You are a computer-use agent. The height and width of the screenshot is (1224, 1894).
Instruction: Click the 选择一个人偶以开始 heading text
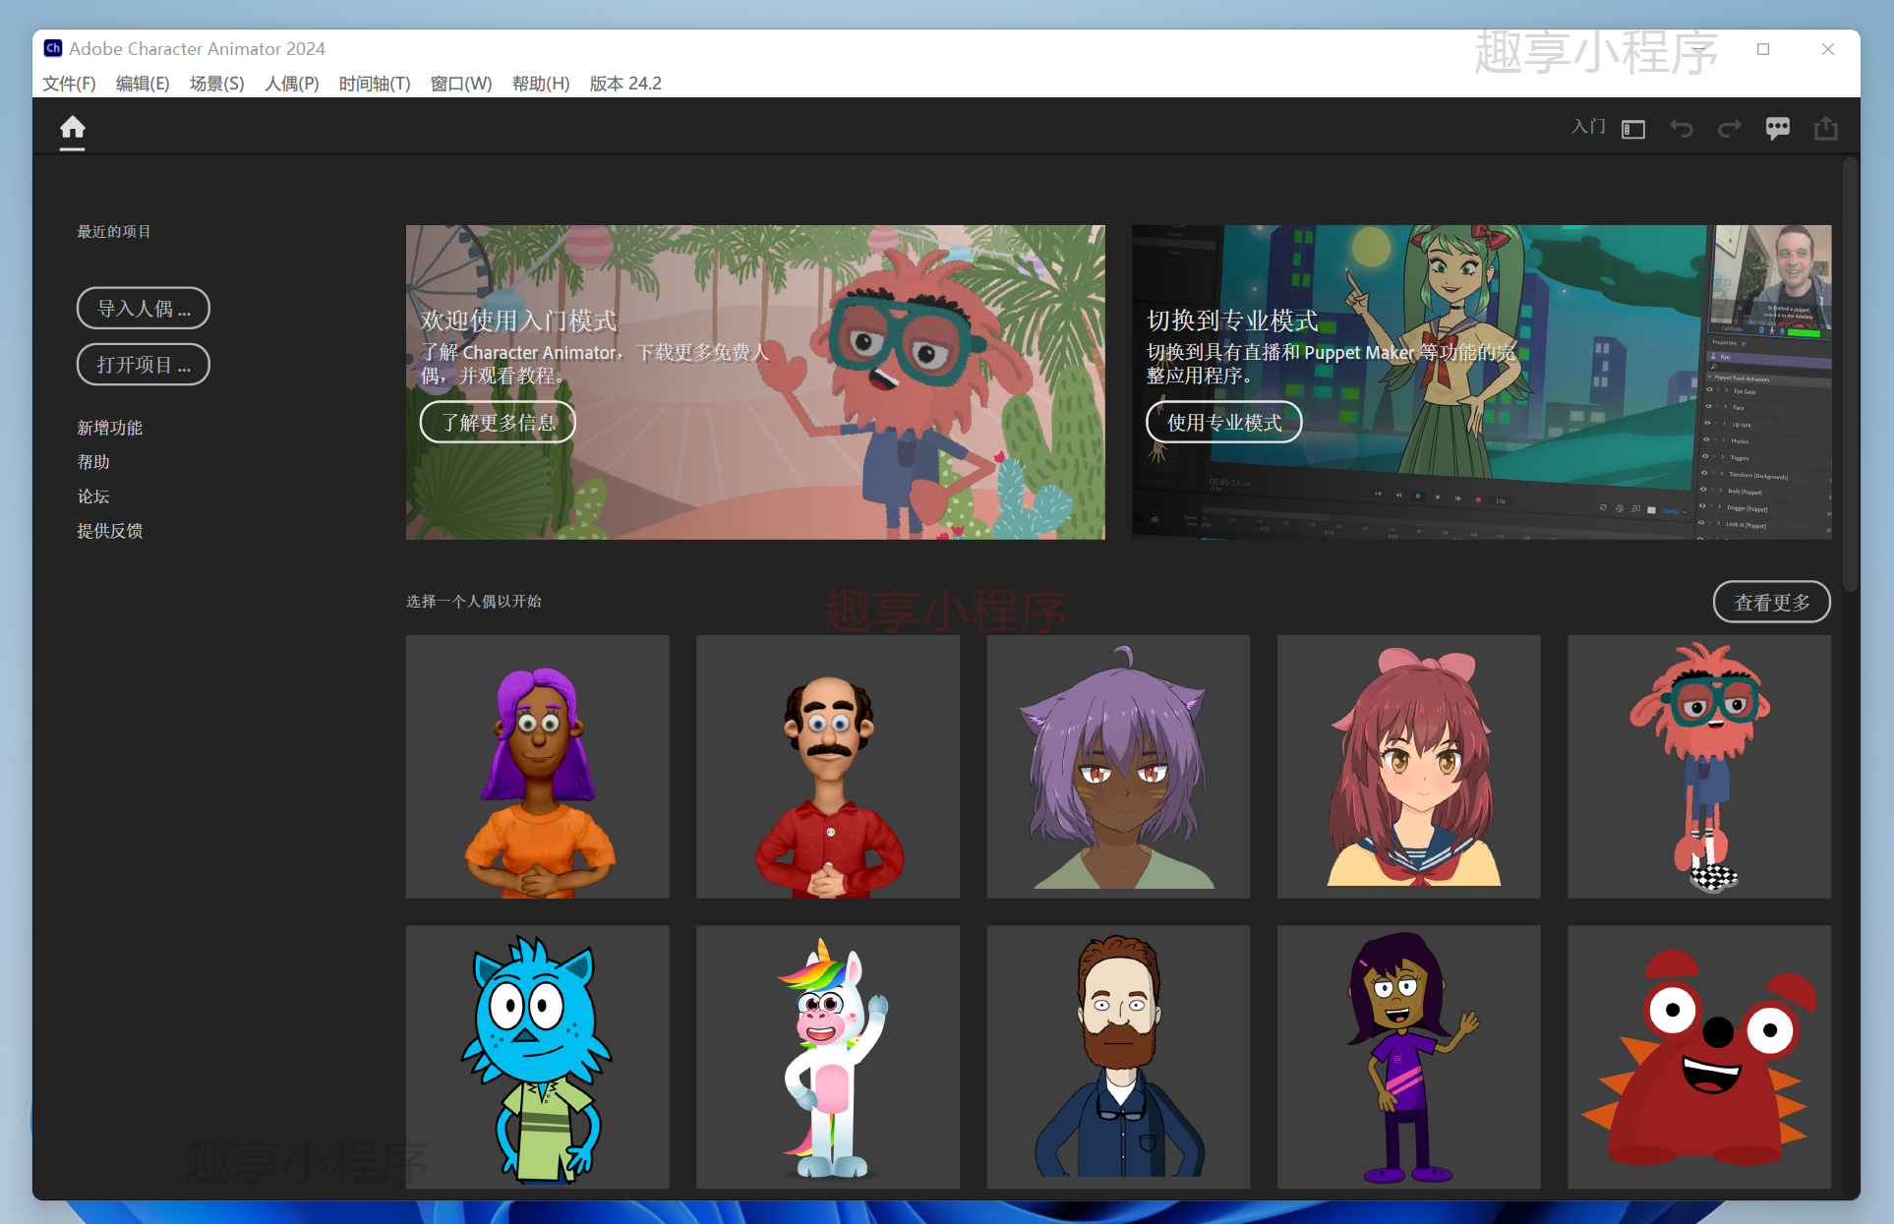tap(474, 602)
